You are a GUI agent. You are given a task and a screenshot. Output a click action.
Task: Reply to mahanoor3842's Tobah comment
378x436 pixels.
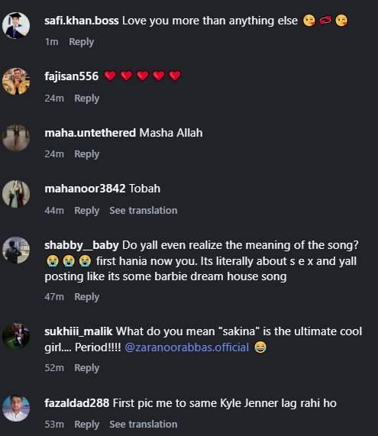pos(86,211)
